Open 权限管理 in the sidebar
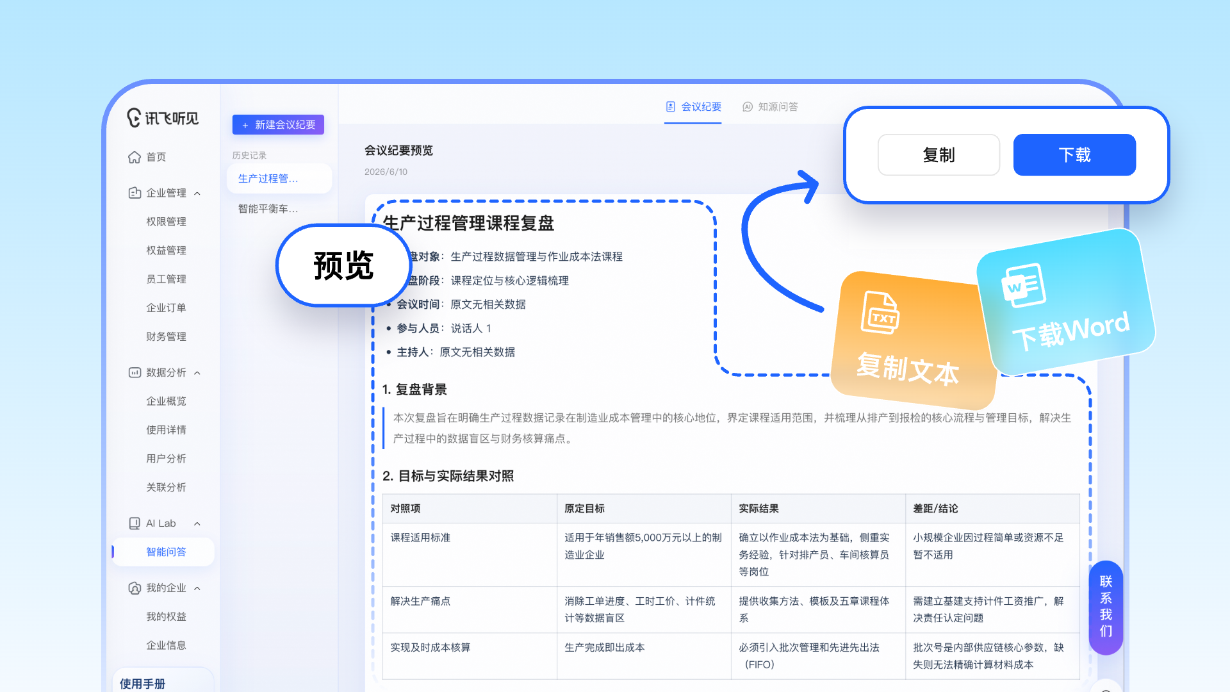This screenshot has width=1230, height=692. (166, 222)
